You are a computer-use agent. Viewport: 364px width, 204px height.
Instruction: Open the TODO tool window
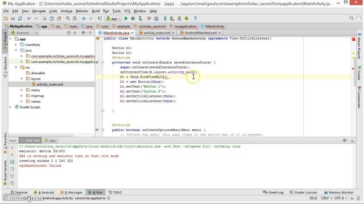115,193
